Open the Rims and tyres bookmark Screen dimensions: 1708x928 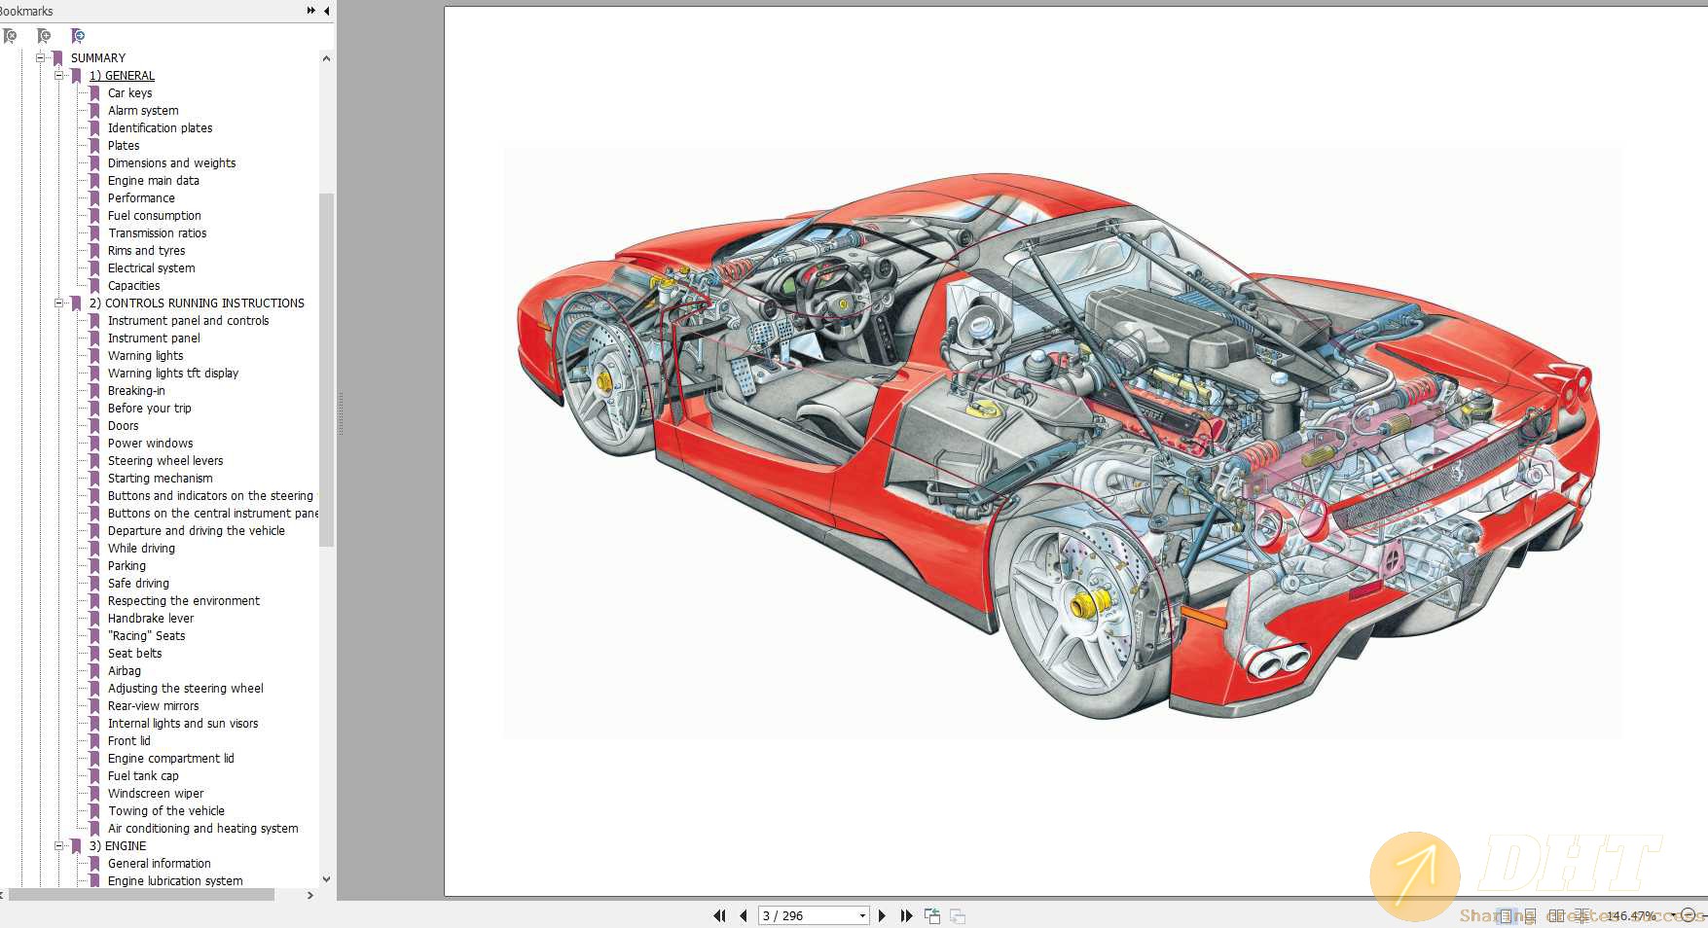[146, 250]
